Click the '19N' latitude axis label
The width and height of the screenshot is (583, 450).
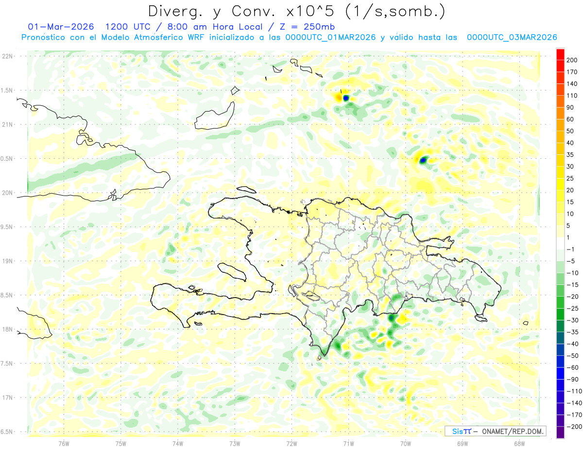[x=7, y=261]
